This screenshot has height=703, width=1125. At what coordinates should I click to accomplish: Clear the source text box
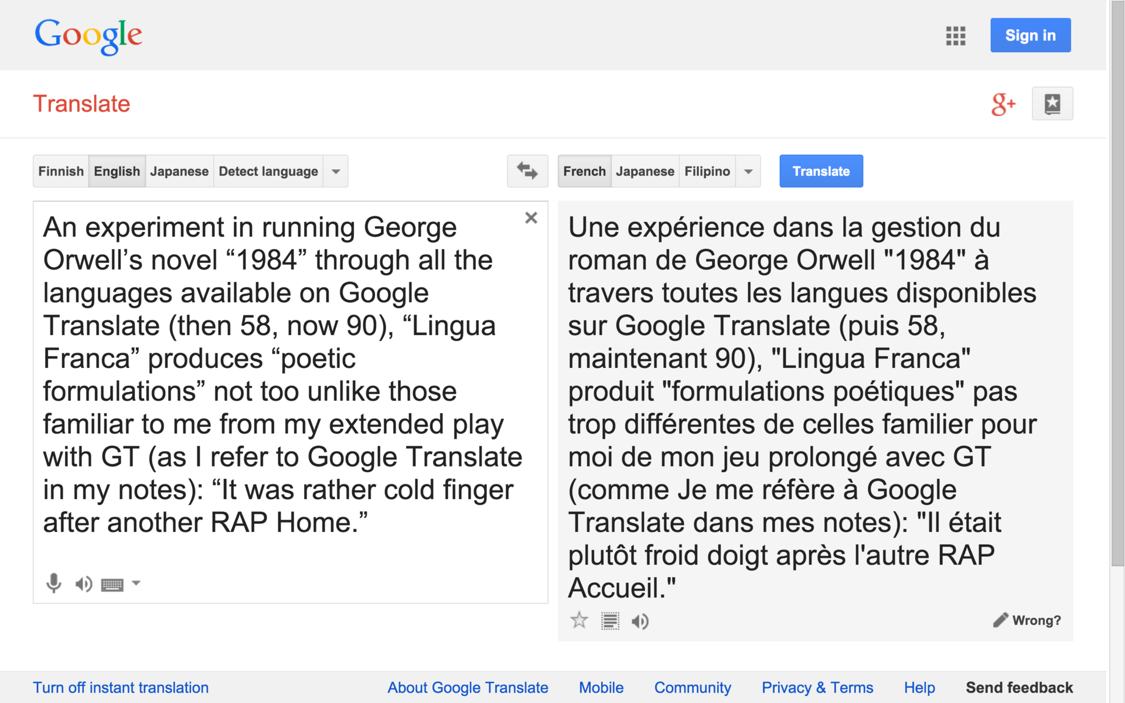pyautogui.click(x=531, y=218)
